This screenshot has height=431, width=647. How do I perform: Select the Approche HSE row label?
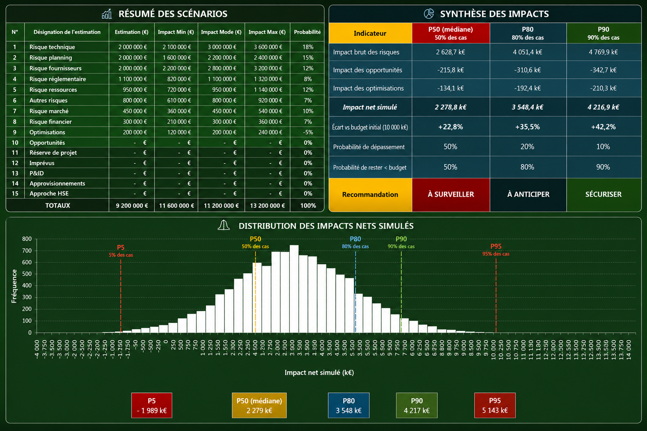pos(49,194)
